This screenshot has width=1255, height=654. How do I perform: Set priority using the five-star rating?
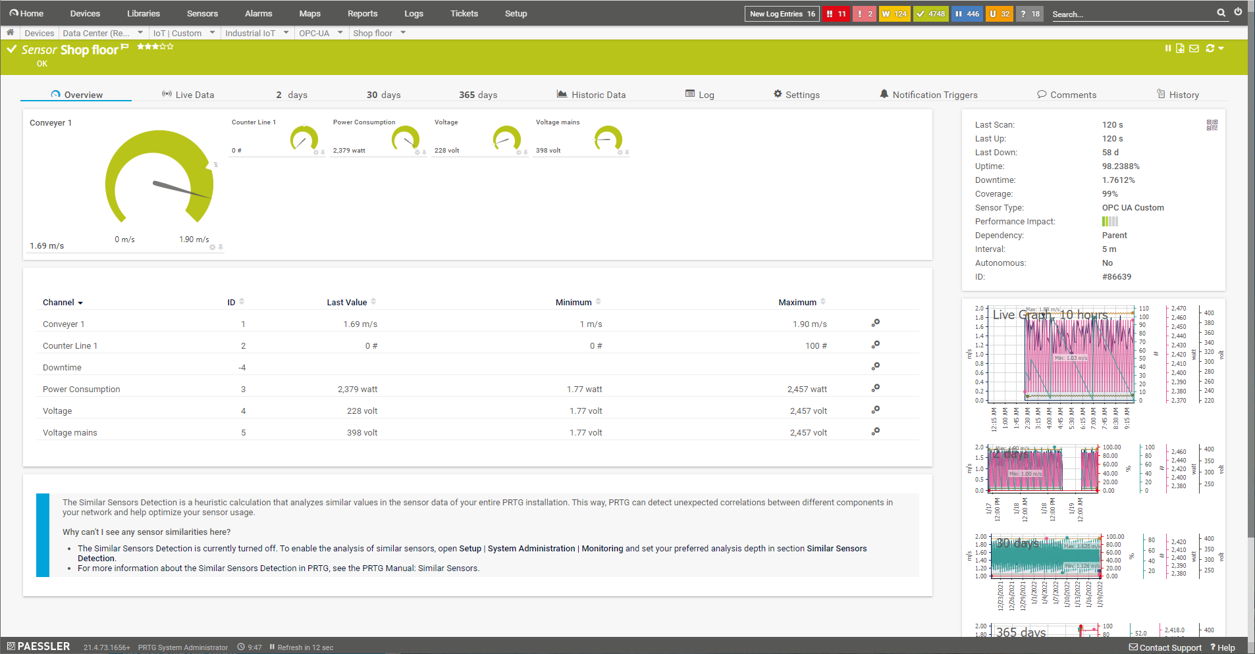click(x=155, y=47)
